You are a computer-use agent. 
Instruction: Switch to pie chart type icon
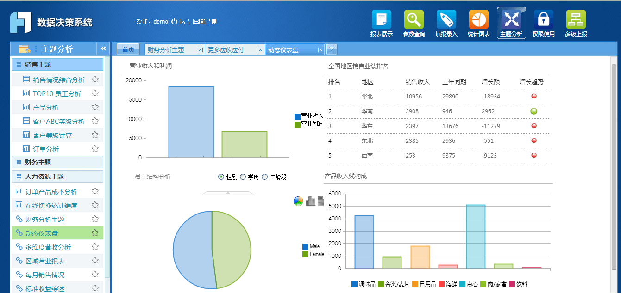tap(298, 201)
